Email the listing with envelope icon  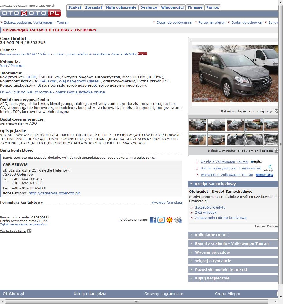point(178,220)
